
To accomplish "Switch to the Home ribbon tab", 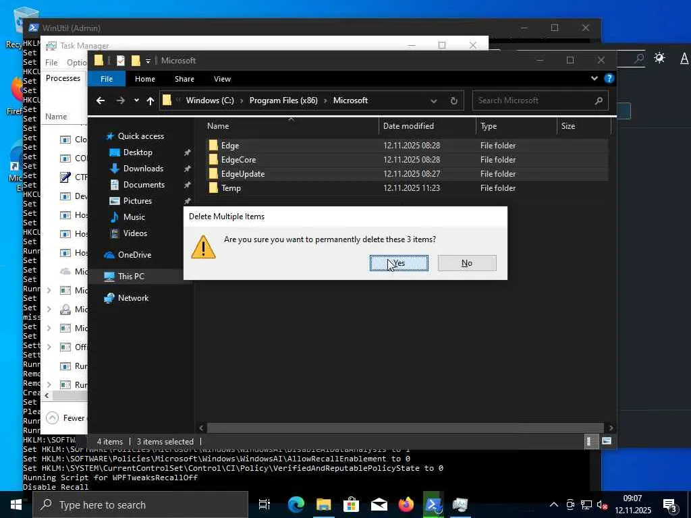I will [x=145, y=79].
